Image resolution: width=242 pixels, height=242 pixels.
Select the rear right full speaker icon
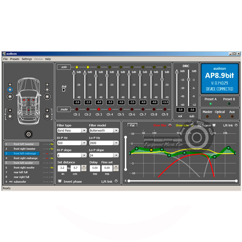[47, 116]
